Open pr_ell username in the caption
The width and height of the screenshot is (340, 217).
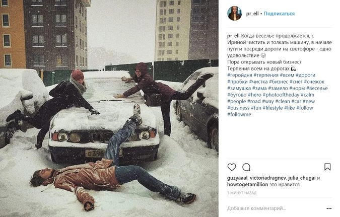(x=233, y=36)
